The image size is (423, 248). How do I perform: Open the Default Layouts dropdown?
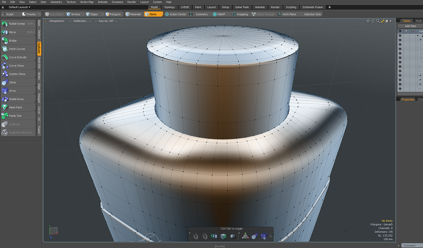pyautogui.click(x=19, y=7)
